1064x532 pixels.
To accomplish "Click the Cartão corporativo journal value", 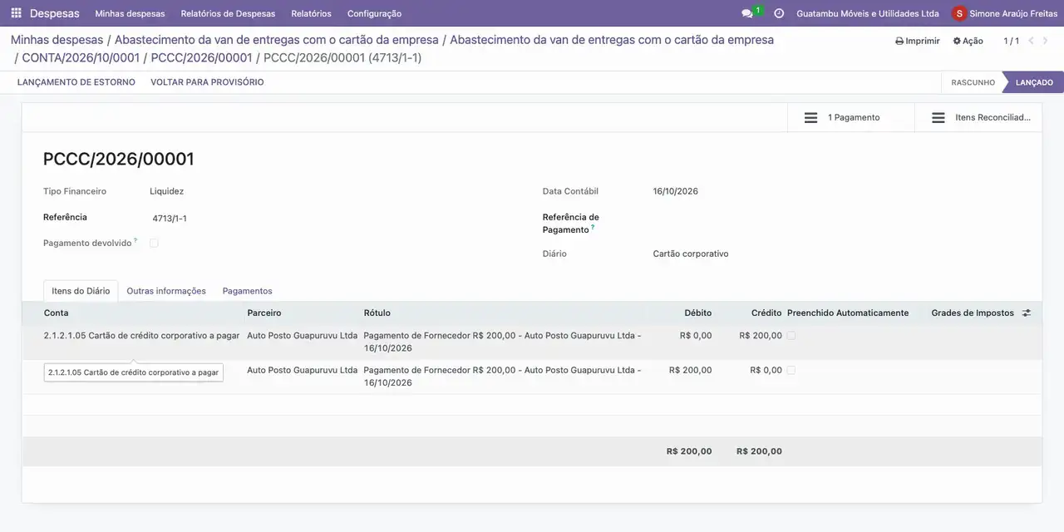I will click(691, 254).
